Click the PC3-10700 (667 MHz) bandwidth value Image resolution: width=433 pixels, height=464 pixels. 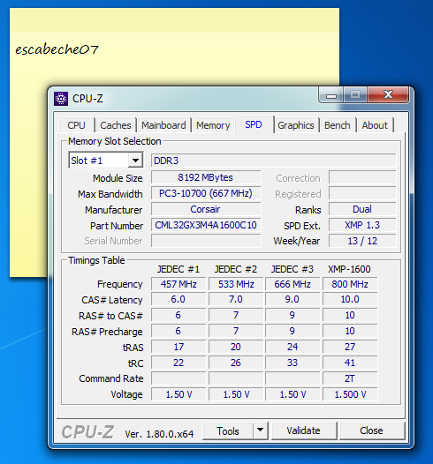206,193
